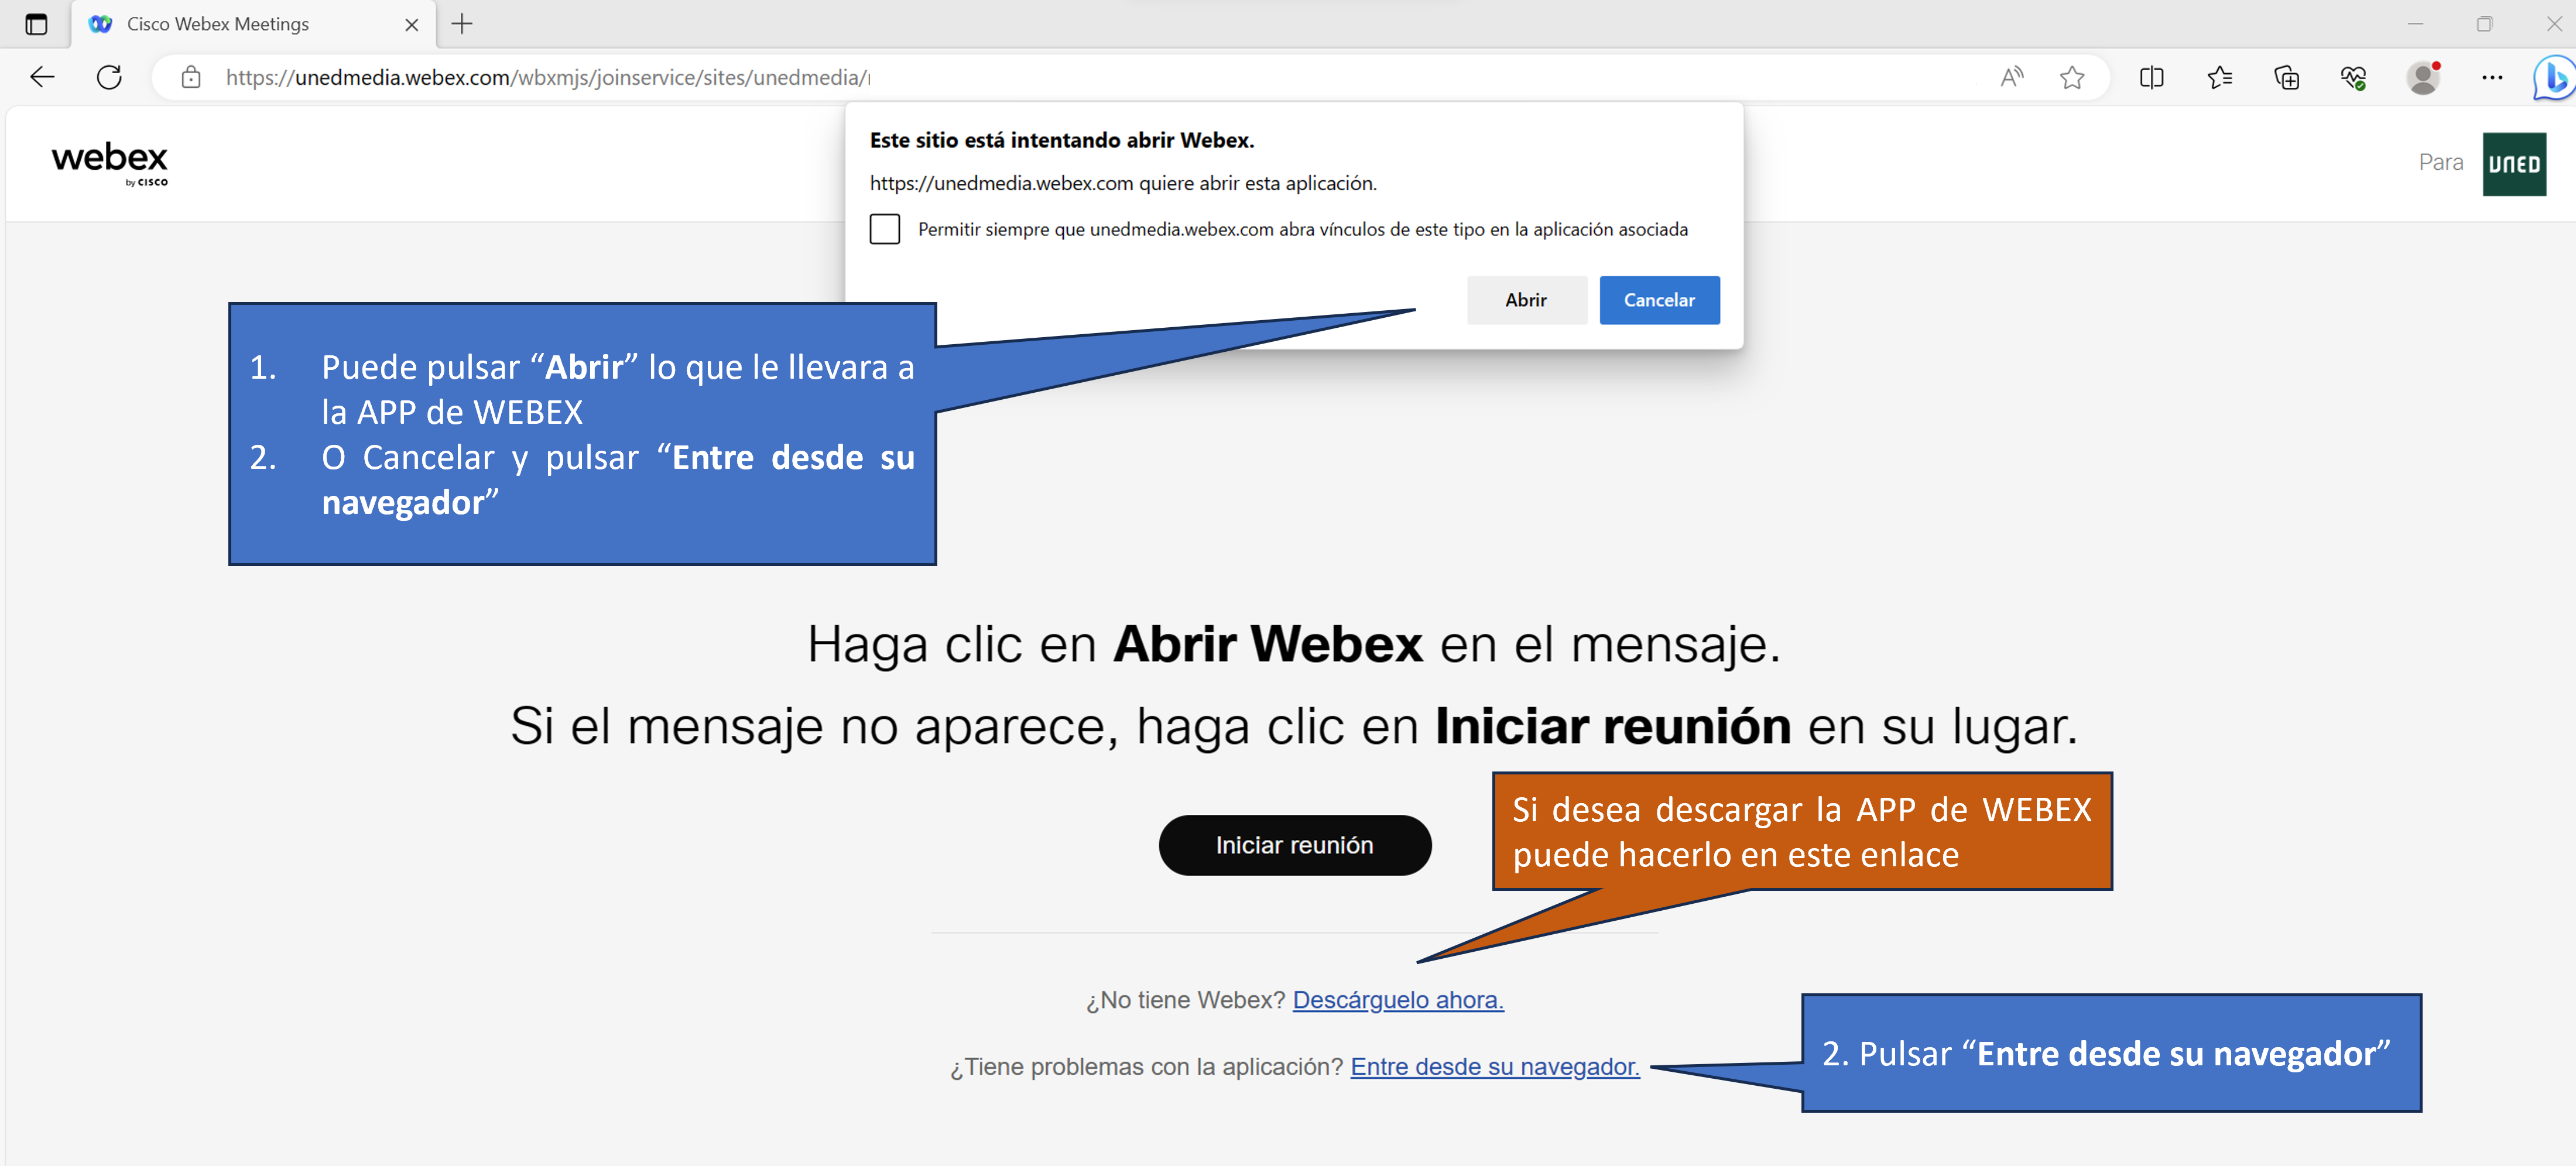Click the UNED logo
The height and width of the screenshot is (1166, 2576).
pyautogui.click(x=2514, y=164)
